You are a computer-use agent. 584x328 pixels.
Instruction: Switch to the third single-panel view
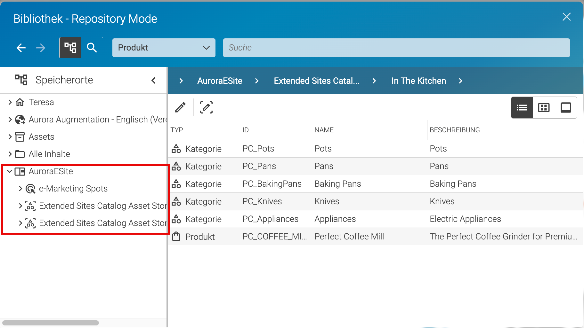click(x=566, y=108)
